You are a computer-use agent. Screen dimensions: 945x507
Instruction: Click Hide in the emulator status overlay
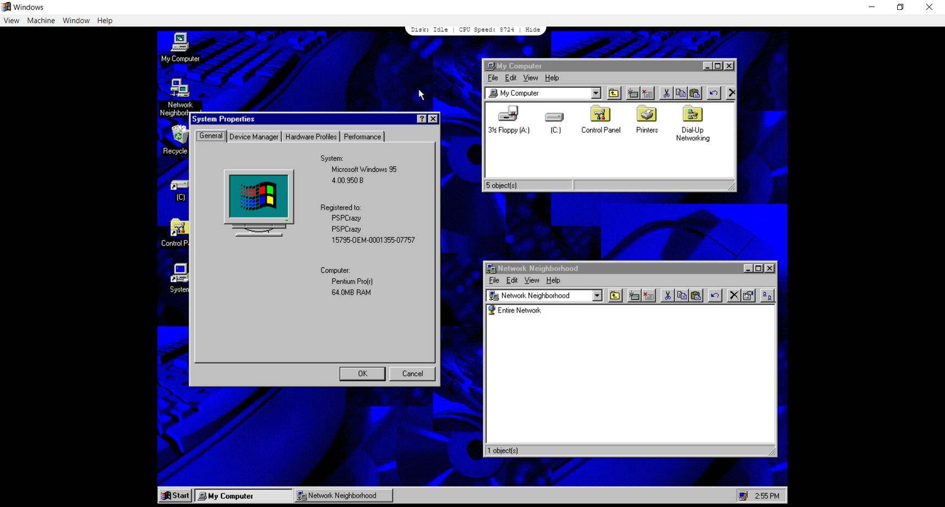click(532, 30)
